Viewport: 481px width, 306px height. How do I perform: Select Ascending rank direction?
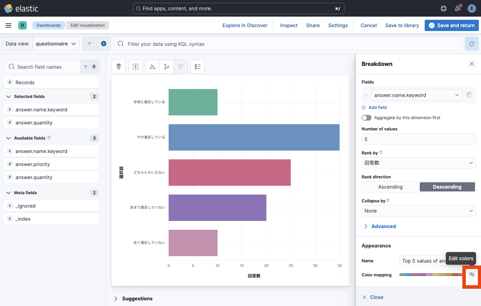[391, 187]
